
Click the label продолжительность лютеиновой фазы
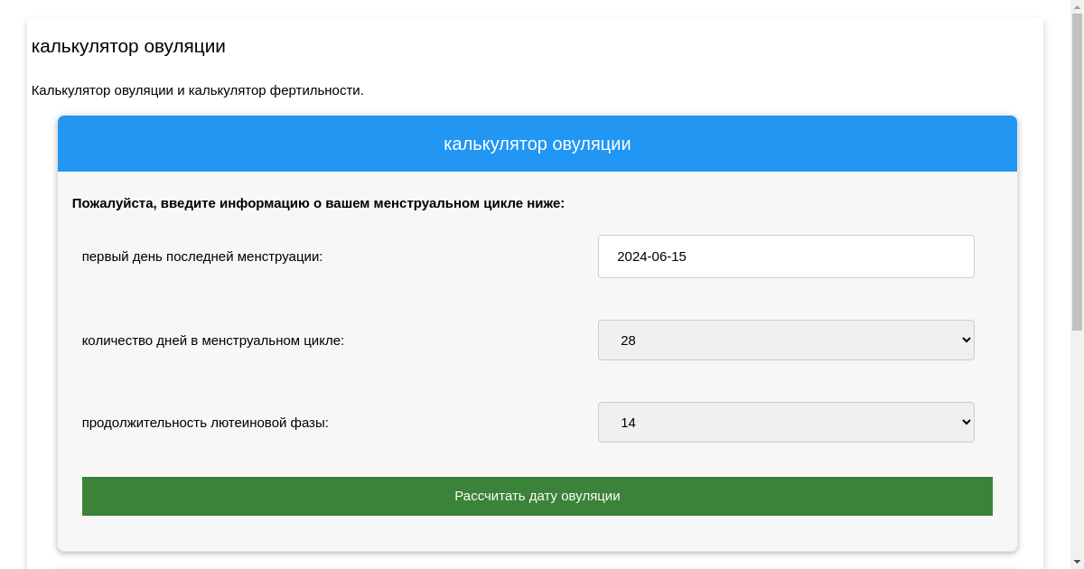205,423
